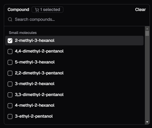Uncheck the 2-methyl-3-hexanol checkbox
Image resolution: width=152 pixels, height=128 pixels.
tap(10, 41)
